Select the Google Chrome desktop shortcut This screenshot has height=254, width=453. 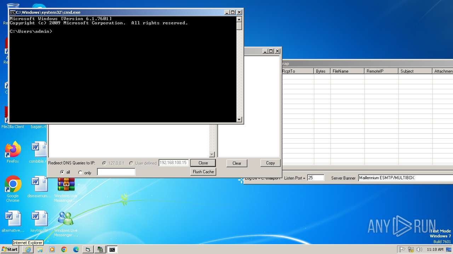click(13, 189)
